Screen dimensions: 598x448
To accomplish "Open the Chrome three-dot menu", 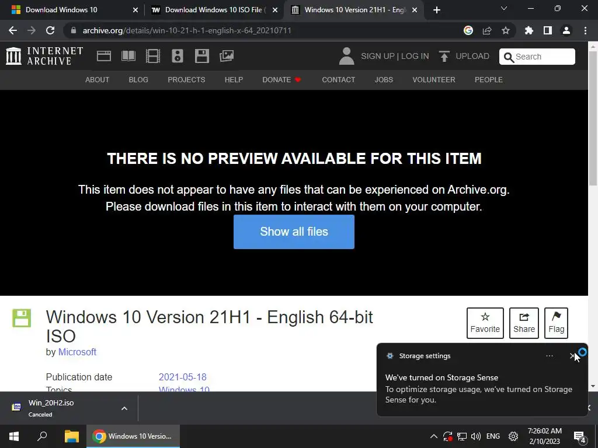I will point(585,30).
